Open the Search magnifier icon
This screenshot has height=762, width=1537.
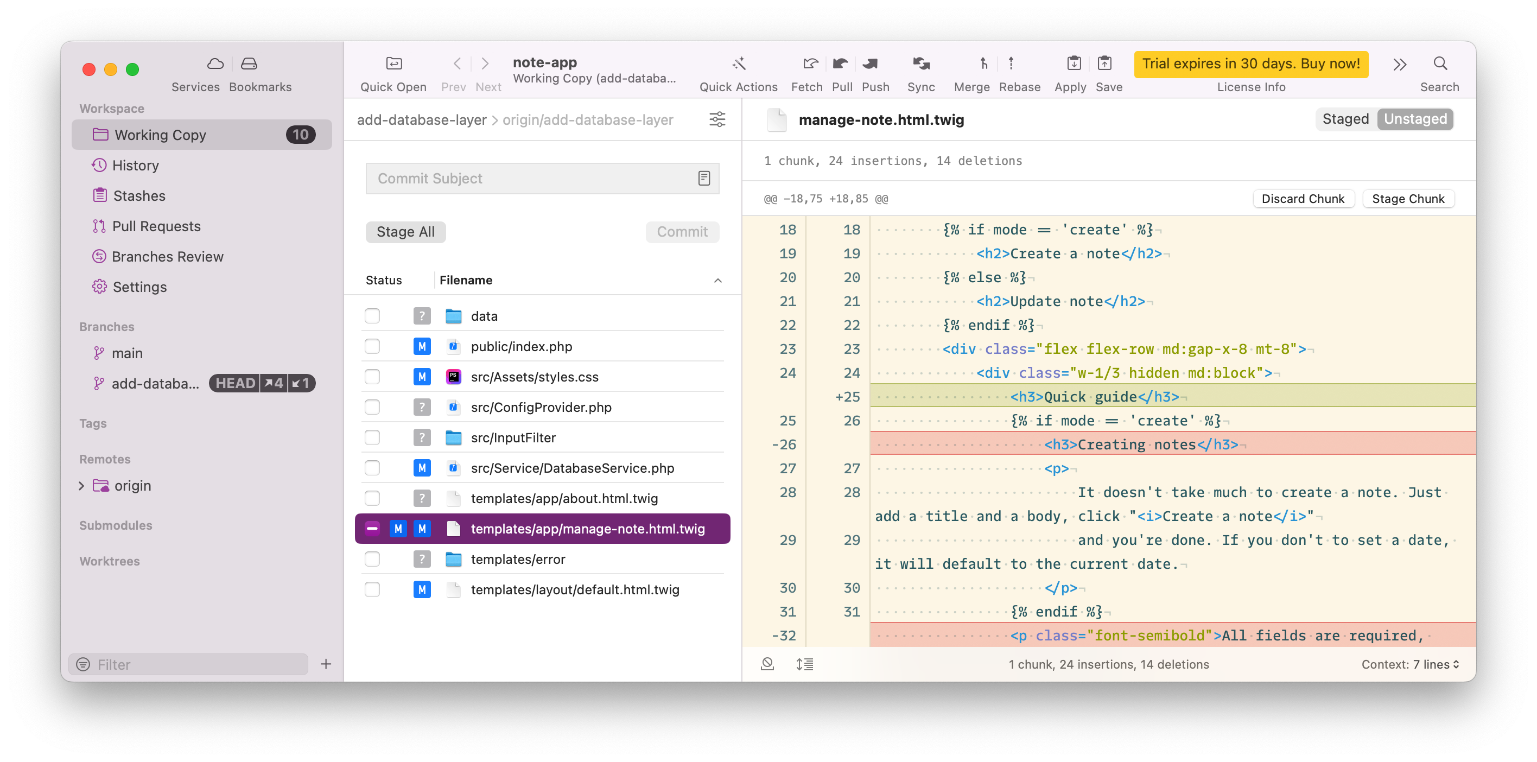pos(1440,64)
